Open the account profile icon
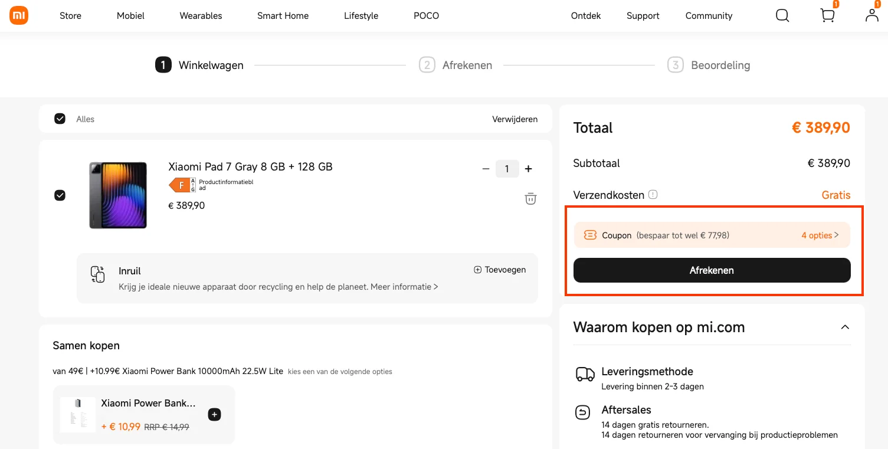Screen dimensions: 888x449 (871, 16)
